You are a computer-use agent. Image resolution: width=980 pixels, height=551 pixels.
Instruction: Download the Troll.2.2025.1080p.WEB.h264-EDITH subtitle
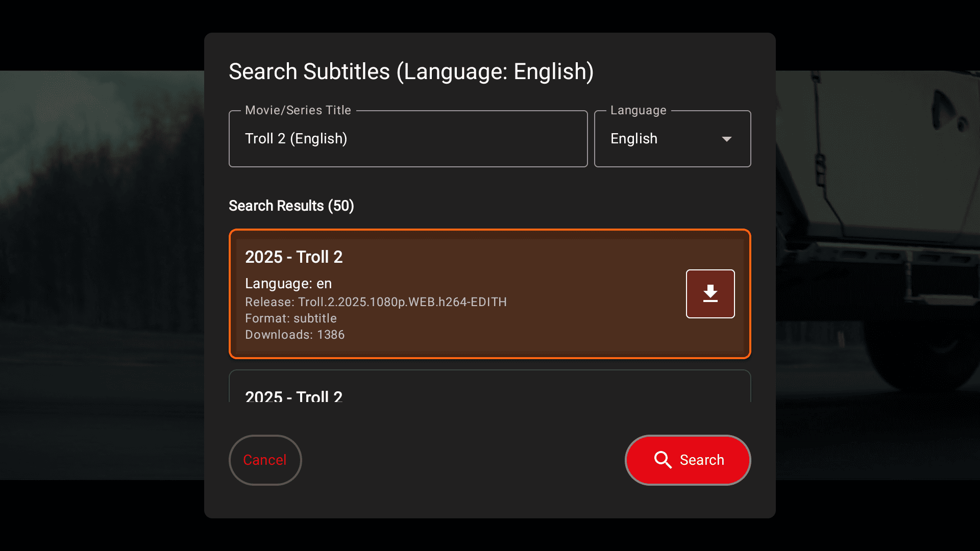710,293
